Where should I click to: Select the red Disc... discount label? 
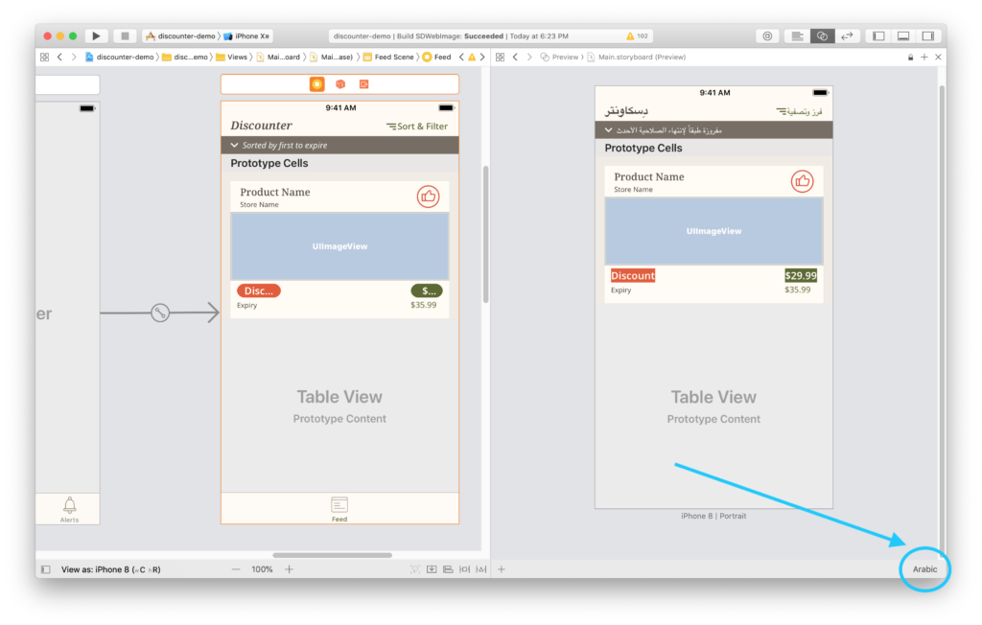tap(259, 290)
